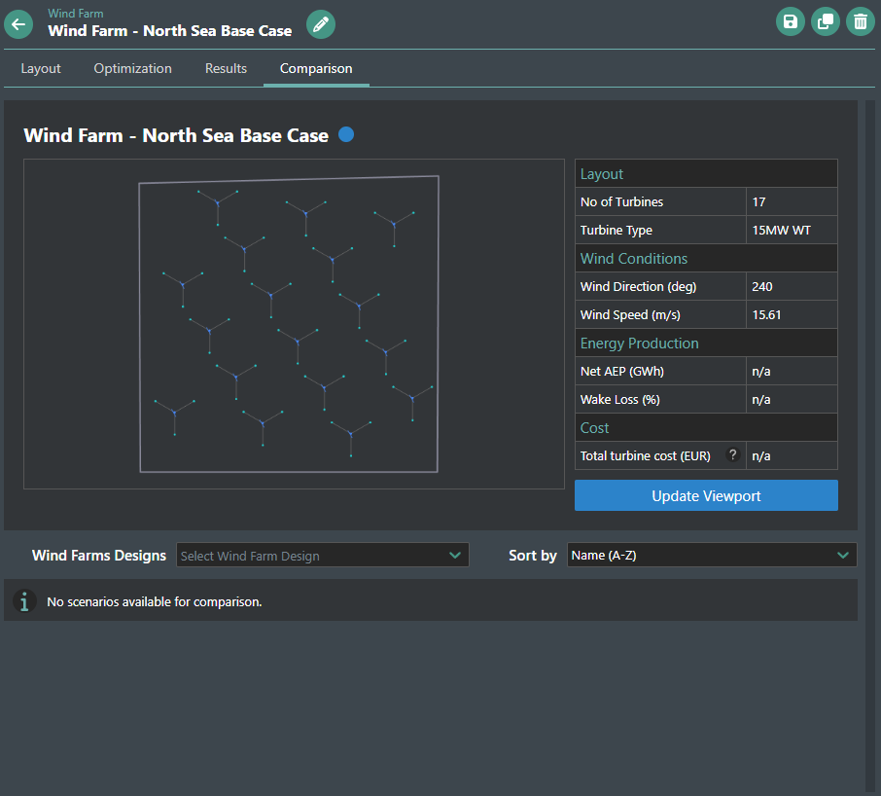Image resolution: width=881 pixels, height=796 pixels.
Task: Switch to the Layout tab
Action: pyautogui.click(x=41, y=68)
